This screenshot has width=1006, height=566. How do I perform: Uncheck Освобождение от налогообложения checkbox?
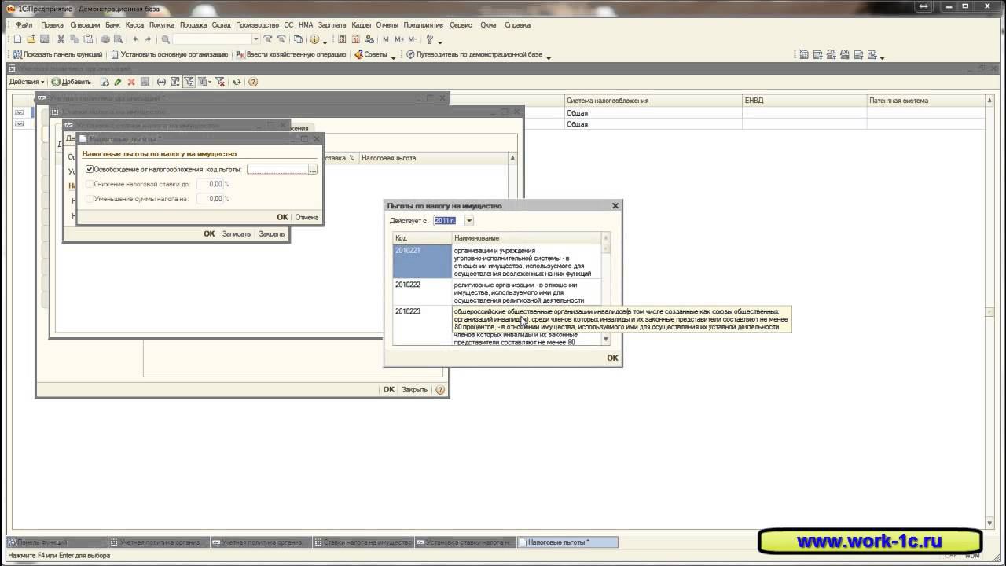click(x=90, y=169)
